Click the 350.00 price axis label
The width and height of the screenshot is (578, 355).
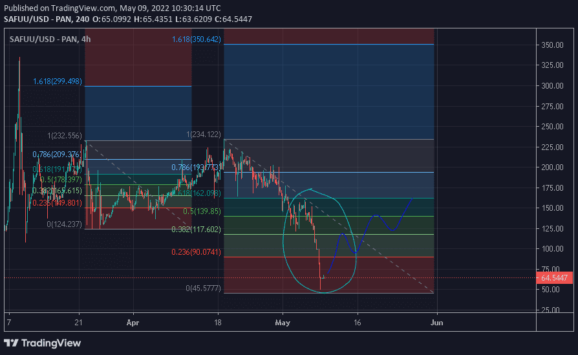click(551, 45)
